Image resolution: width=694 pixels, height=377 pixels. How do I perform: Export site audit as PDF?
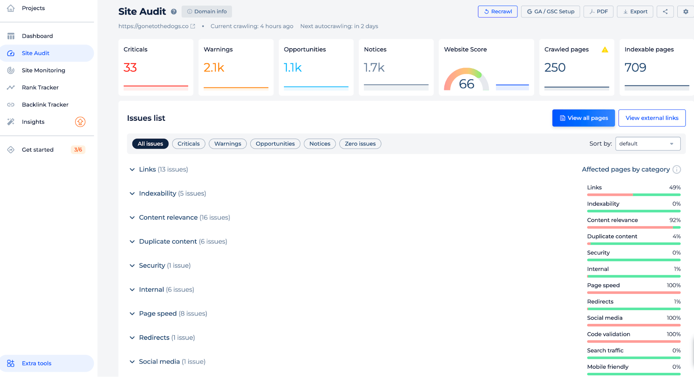599,11
